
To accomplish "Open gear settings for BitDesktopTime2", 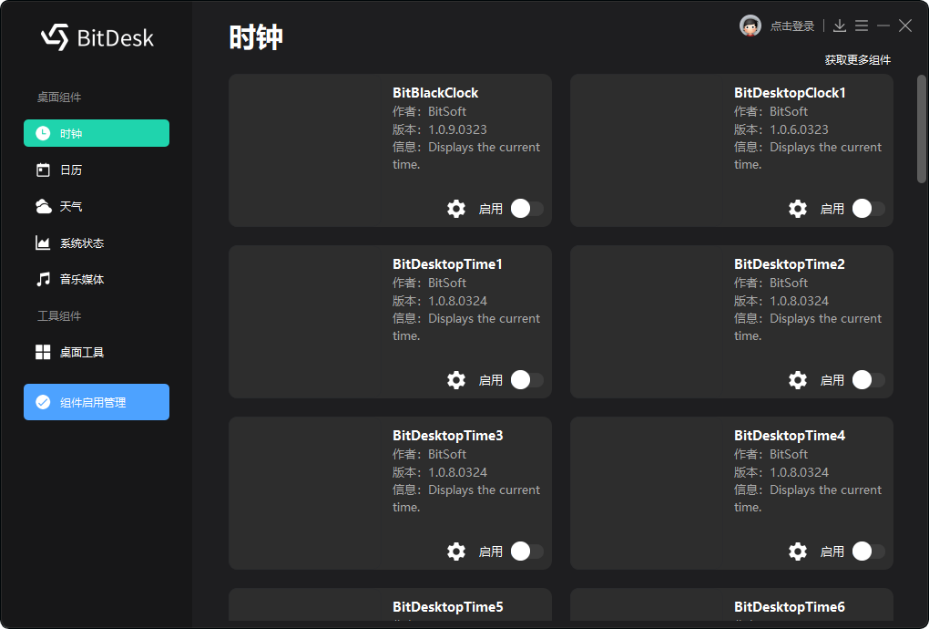I will coord(798,380).
